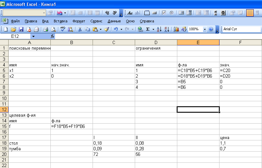Select the cell with value 72
Viewport: 262px width, 168px height.
[114, 154]
